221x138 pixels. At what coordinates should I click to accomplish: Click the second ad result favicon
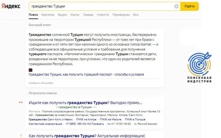coord(21,136)
